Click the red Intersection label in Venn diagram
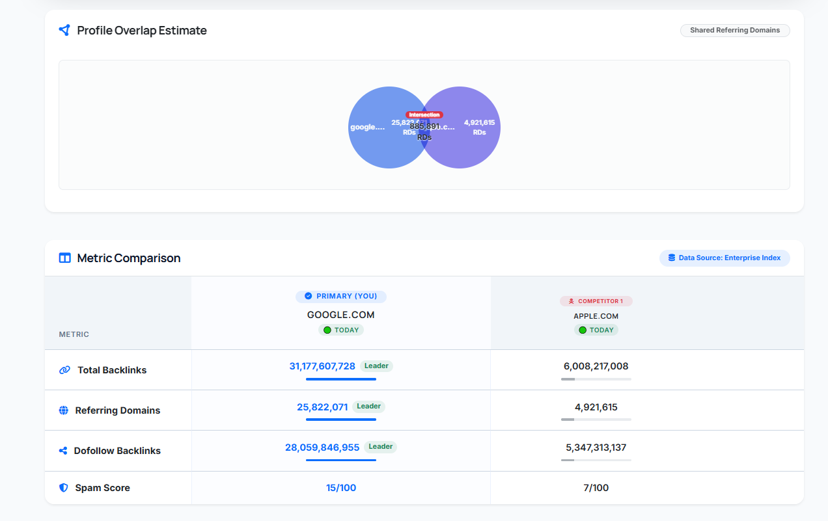Image resolution: width=828 pixels, height=521 pixels. click(x=424, y=114)
